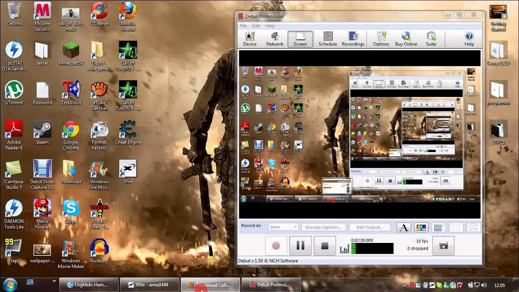Launch Cheat Engine from the desktop
519x292 pixels.
(x=128, y=133)
